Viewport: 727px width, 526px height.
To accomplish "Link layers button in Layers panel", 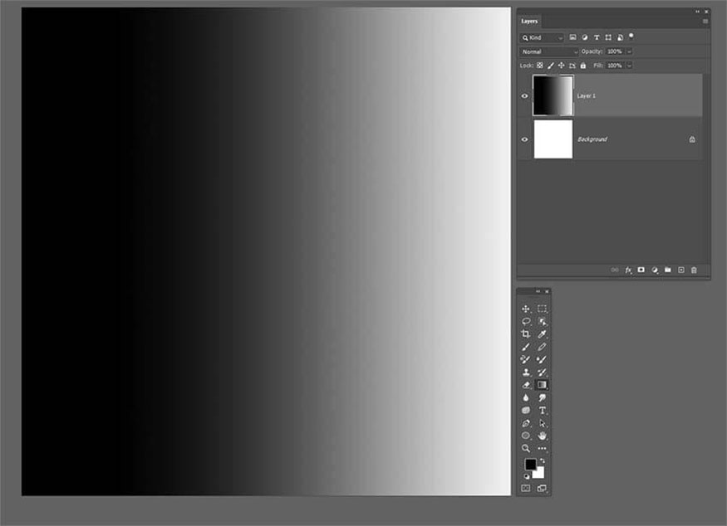I will (x=615, y=270).
